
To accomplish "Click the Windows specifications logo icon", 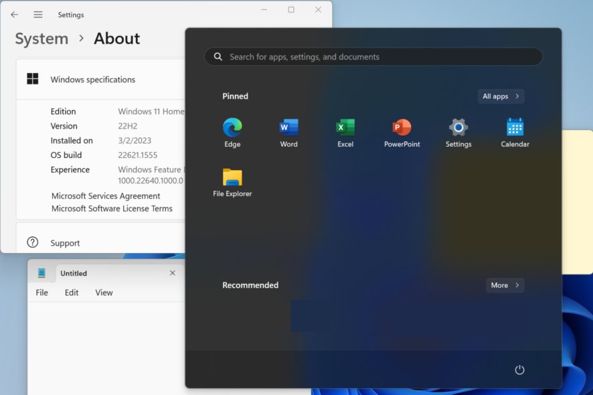I will click(x=33, y=79).
